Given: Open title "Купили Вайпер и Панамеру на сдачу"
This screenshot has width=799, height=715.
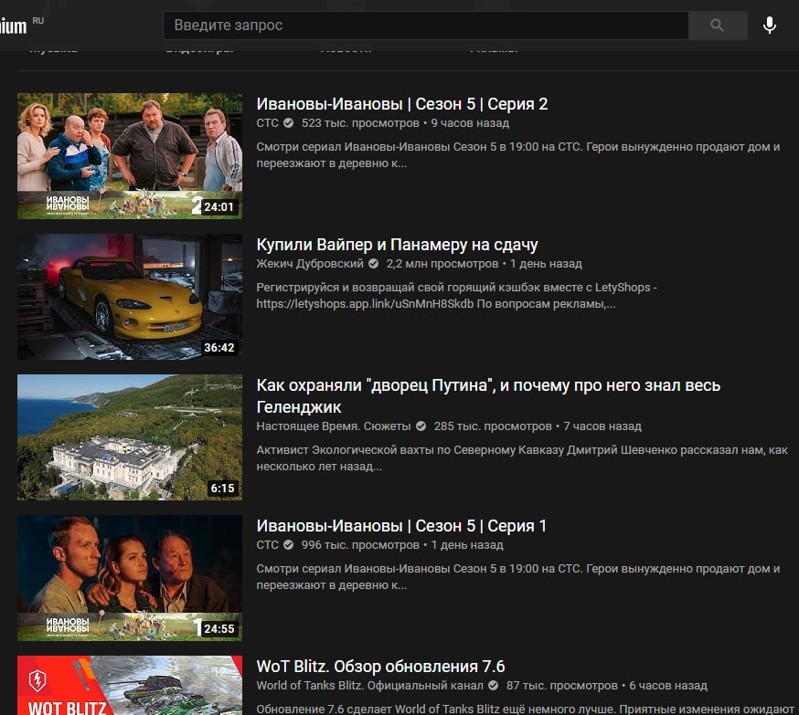Looking at the screenshot, I should pyautogui.click(x=397, y=245).
